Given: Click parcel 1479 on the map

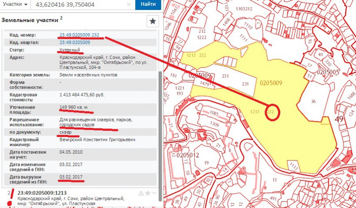Looking at the screenshot, I should (204, 84).
